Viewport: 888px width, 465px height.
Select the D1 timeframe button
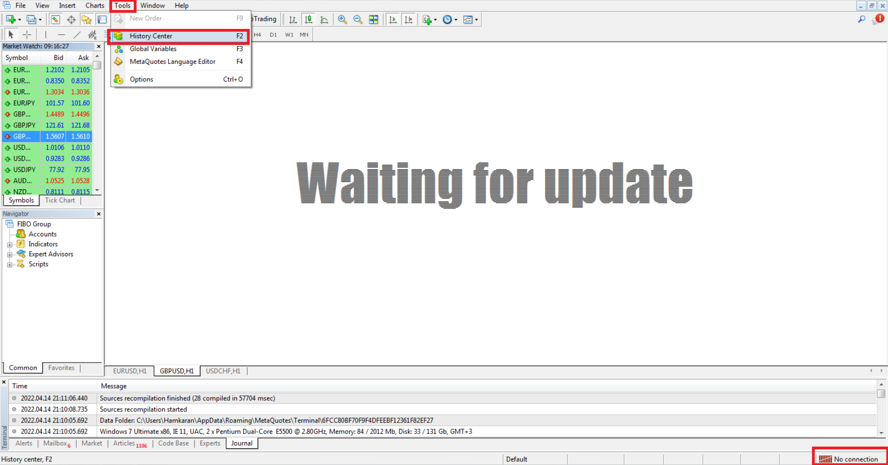(x=274, y=34)
